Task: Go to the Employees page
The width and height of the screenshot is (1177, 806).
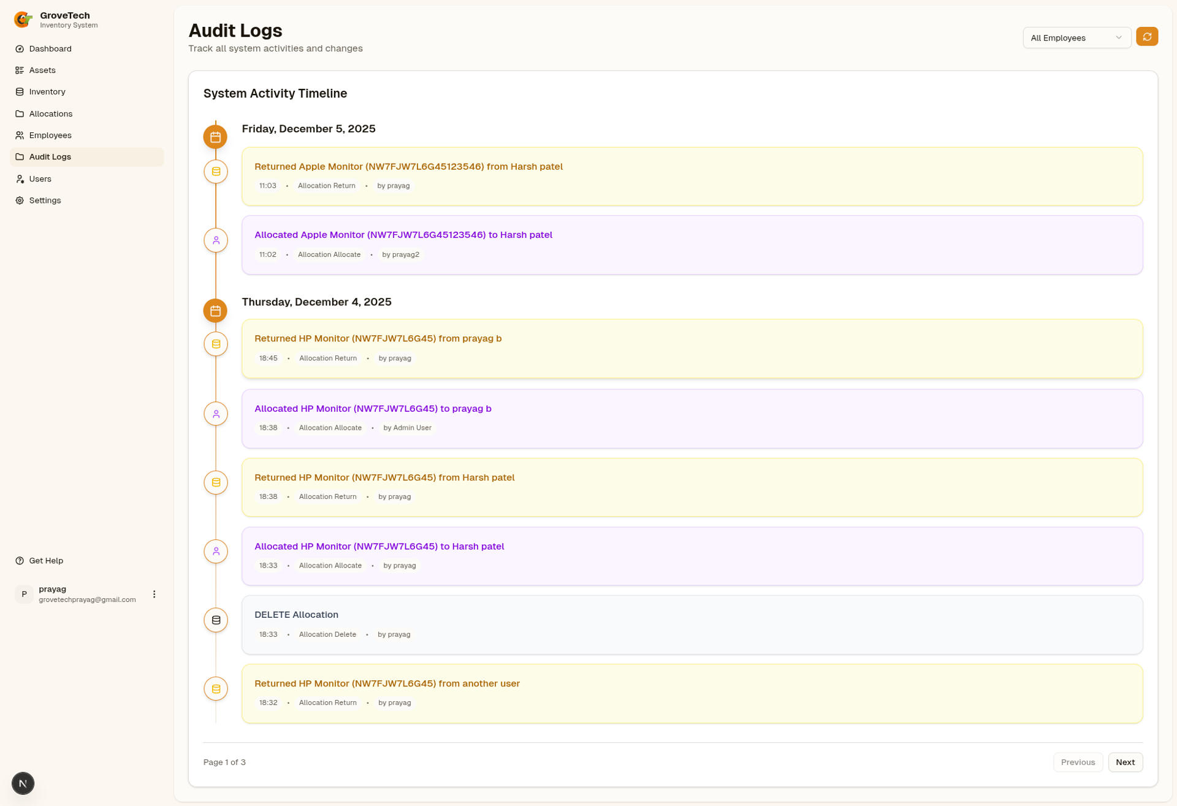Action: click(x=86, y=135)
